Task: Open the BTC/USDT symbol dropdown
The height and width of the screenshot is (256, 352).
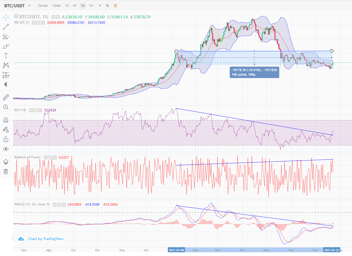Action: tap(29, 6)
